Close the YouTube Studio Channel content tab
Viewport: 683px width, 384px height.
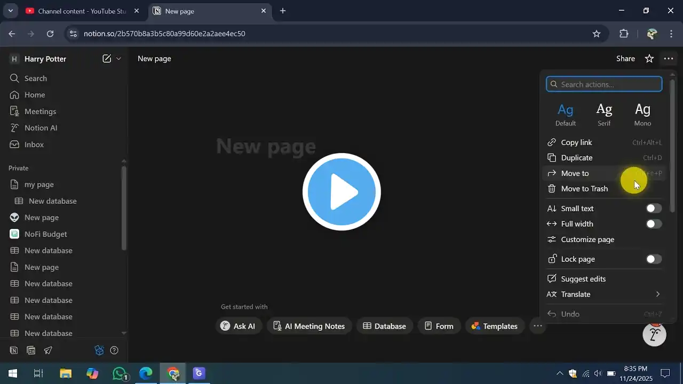pos(137,11)
